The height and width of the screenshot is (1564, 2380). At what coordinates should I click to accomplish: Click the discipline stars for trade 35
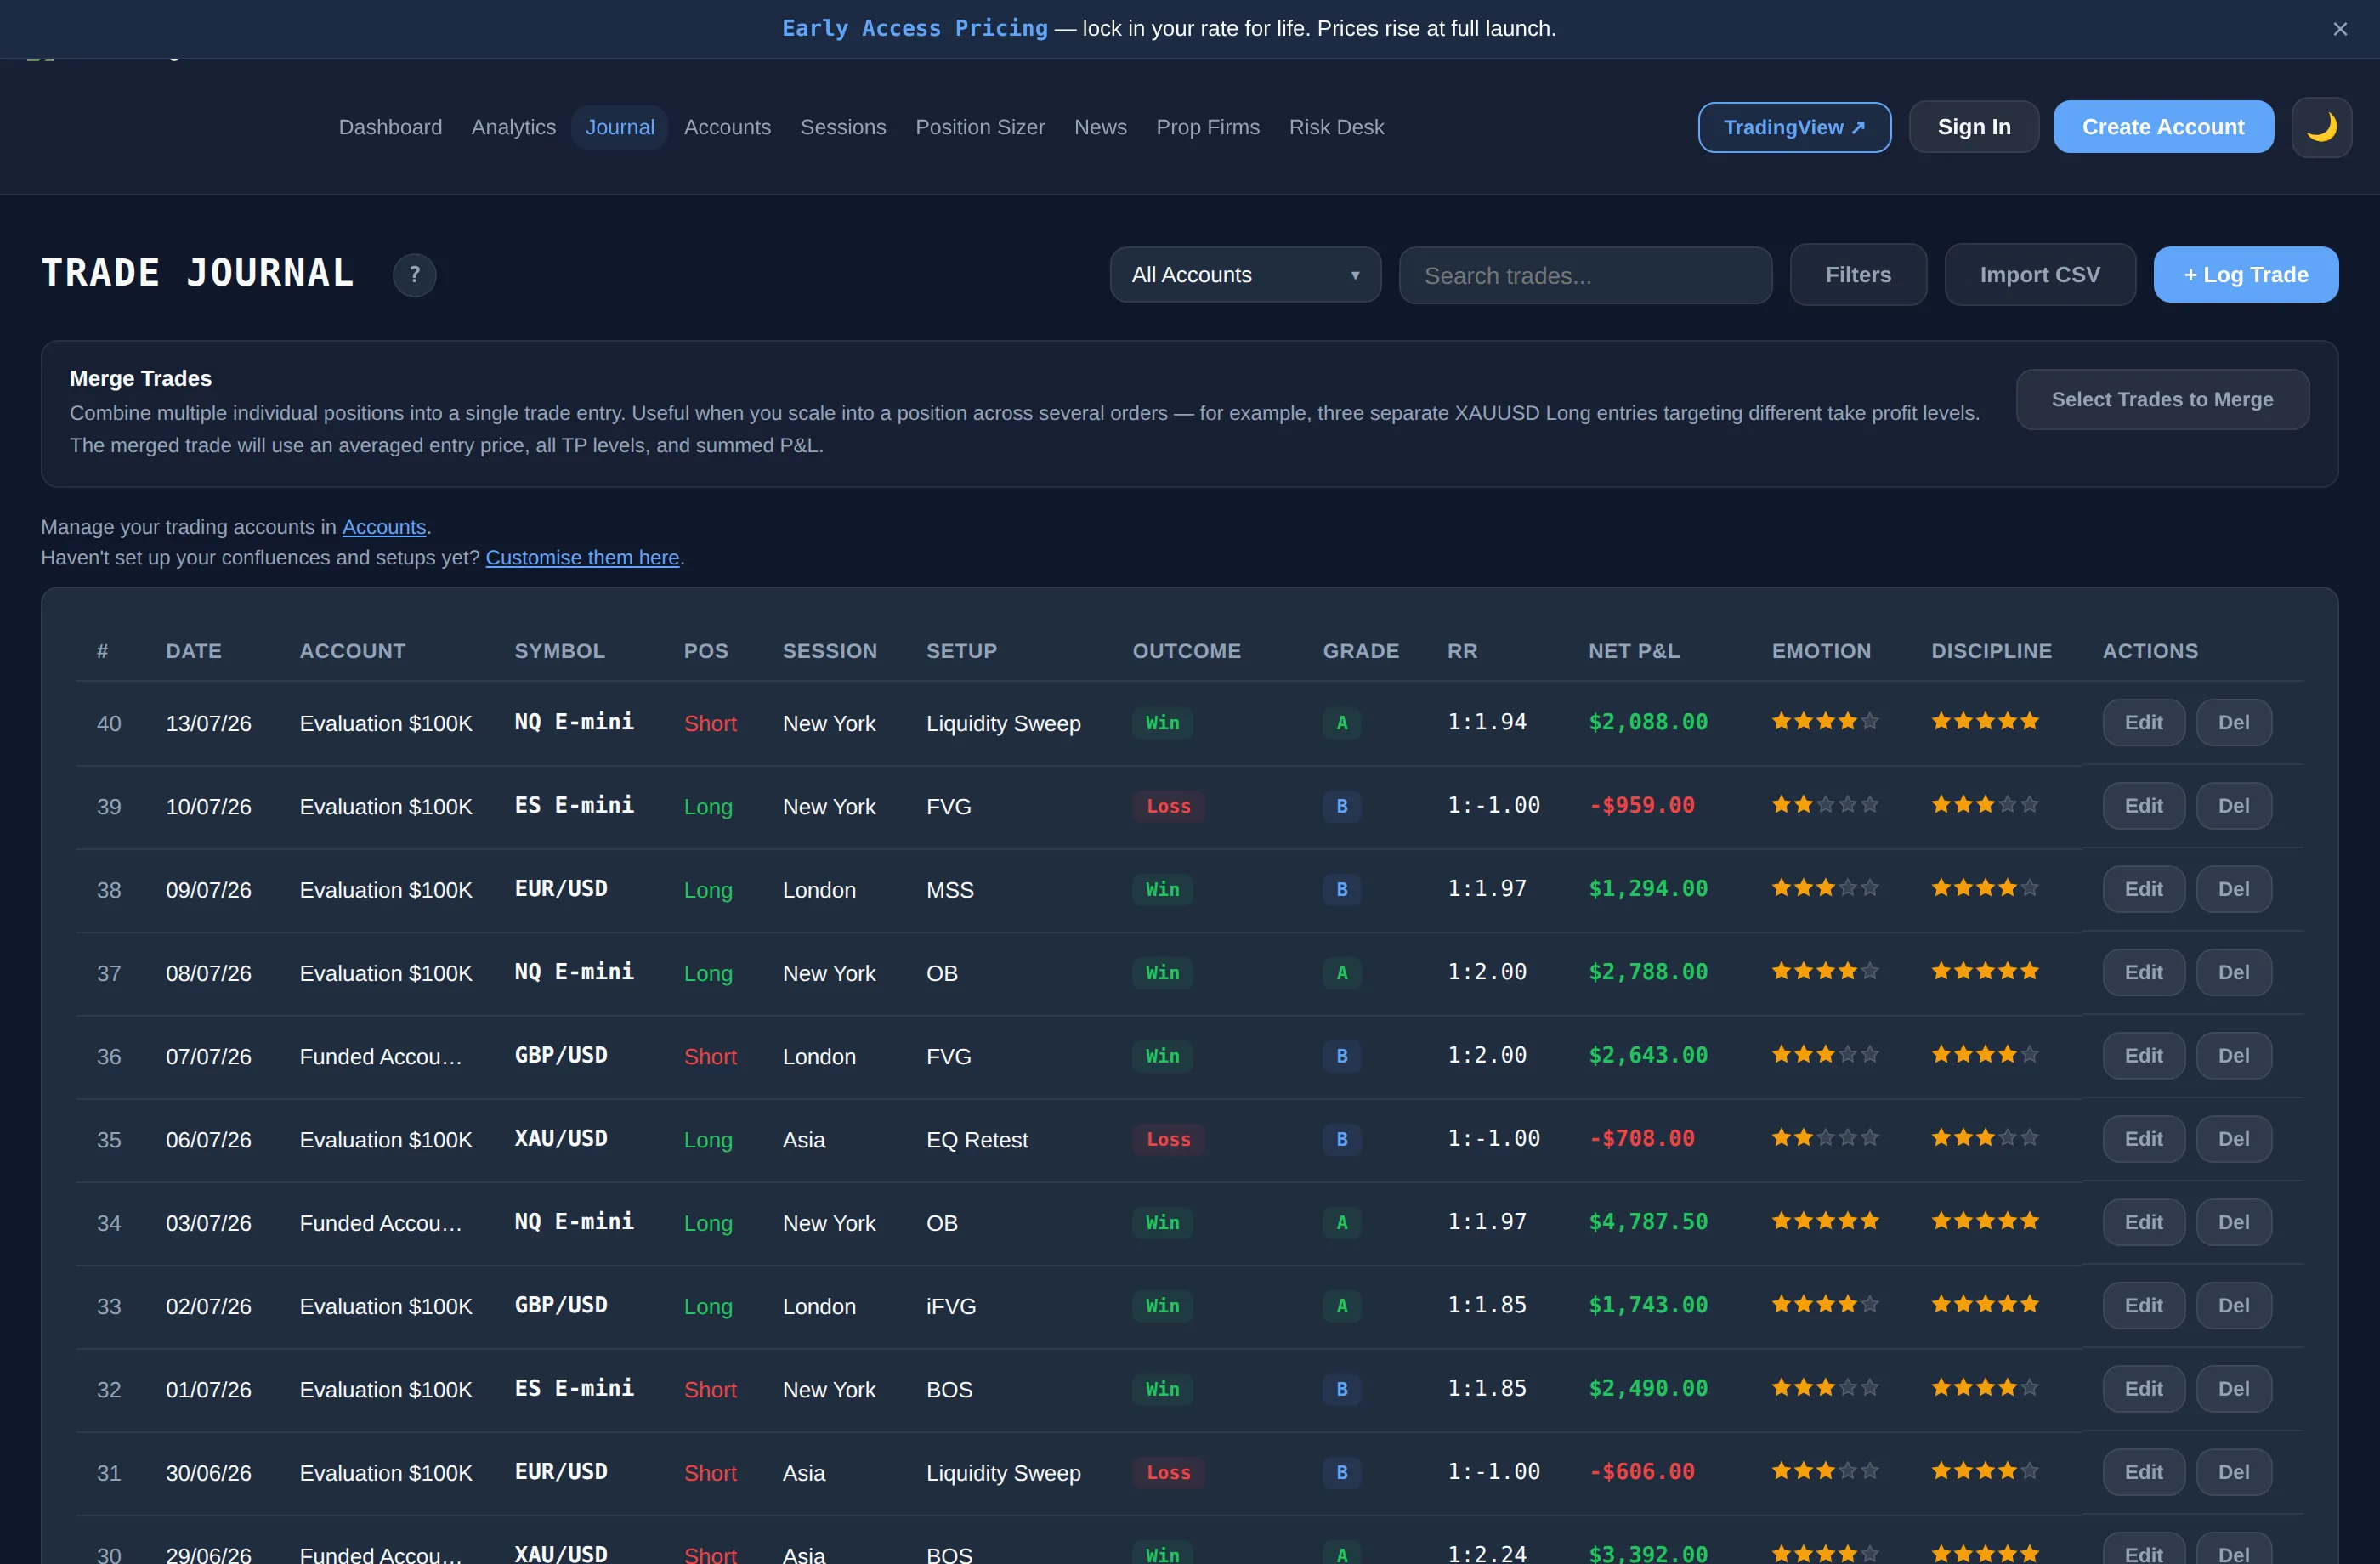1984,1138
